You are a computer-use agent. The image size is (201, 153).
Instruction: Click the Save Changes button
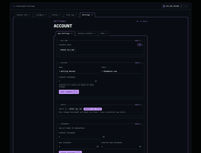coord(69,92)
